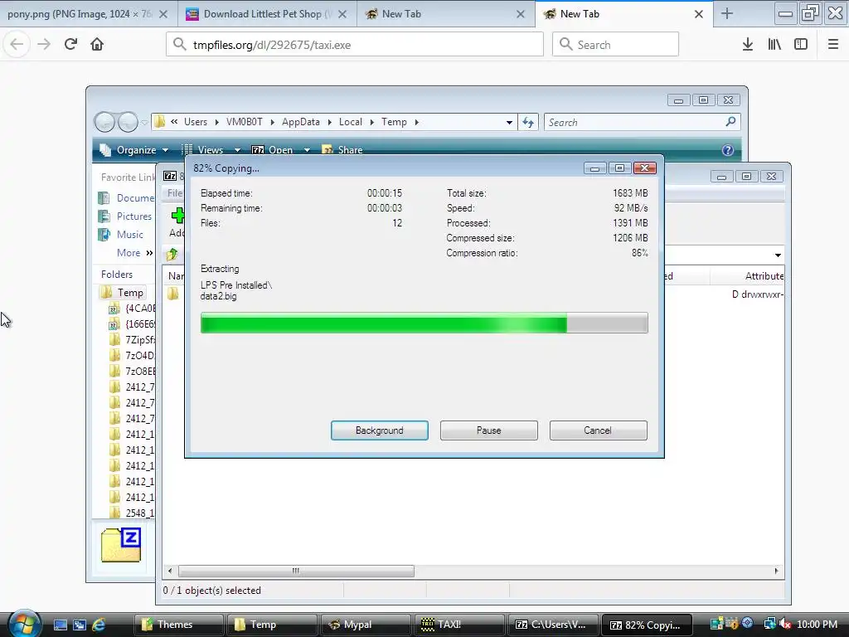Go to browser home page
This screenshot has height=637, width=849.
[x=97, y=45]
